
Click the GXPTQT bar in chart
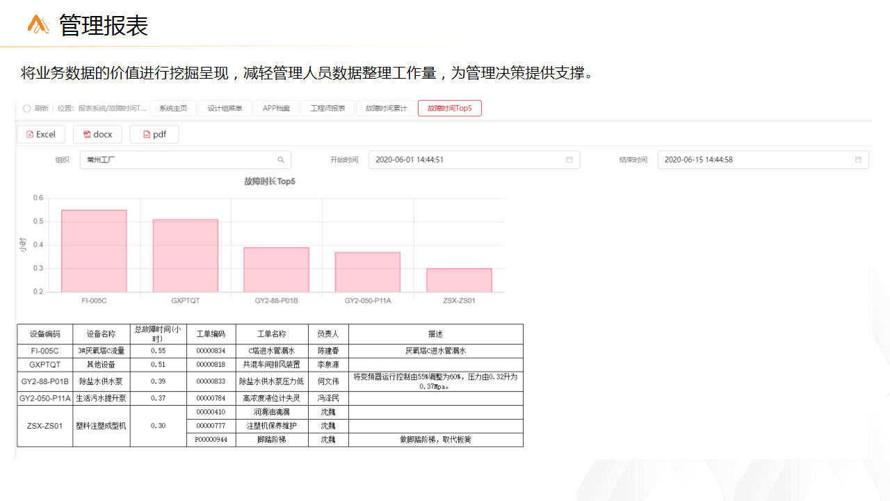[x=186, y=255]
